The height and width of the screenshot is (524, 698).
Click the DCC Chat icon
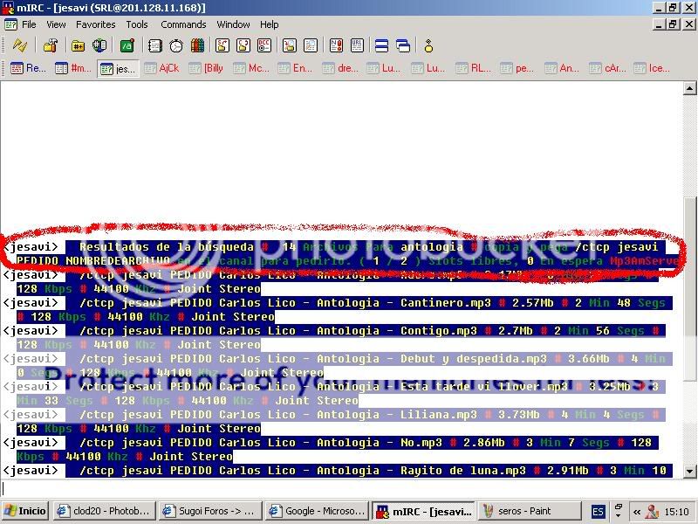243,45
